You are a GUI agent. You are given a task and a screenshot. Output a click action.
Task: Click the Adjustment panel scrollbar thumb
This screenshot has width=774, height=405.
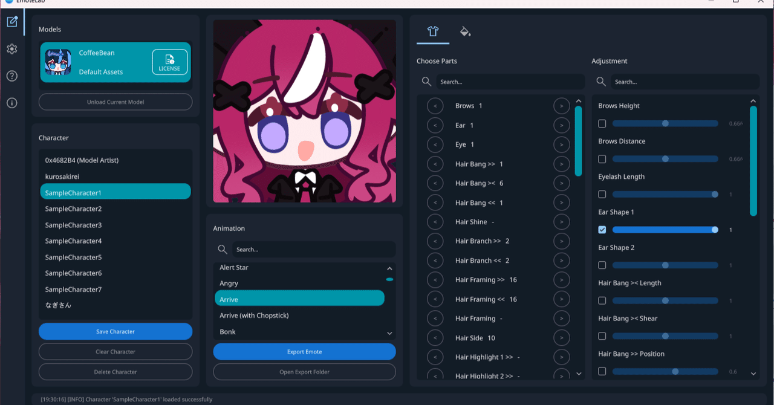point(753,161)
